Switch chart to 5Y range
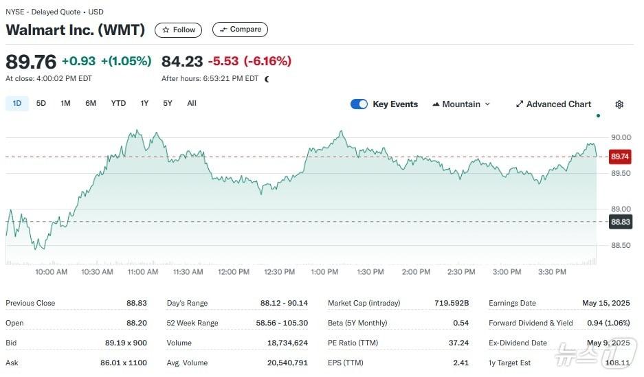The height and width of the screenshot is (377, 644). click(x=168, y=104)
